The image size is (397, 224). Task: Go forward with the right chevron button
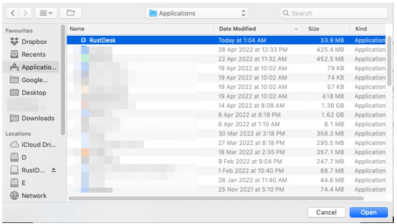tap(25, 13)
